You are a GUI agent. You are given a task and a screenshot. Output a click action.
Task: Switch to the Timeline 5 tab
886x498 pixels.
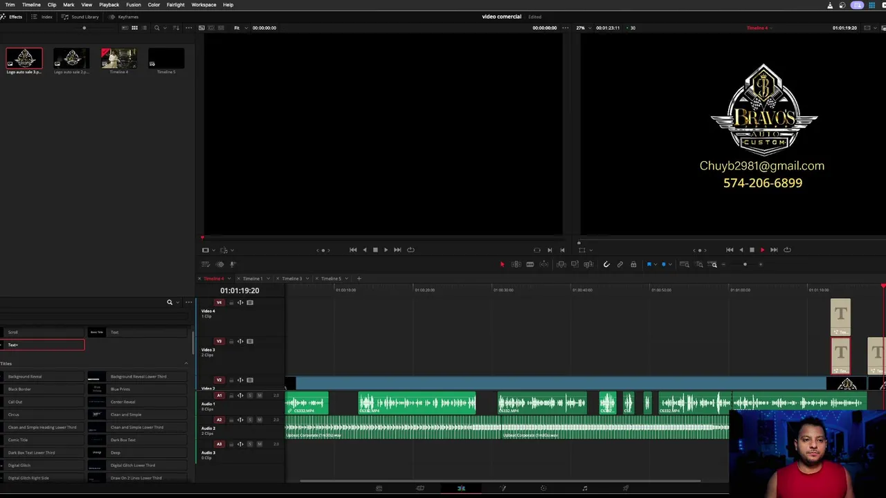332,278
